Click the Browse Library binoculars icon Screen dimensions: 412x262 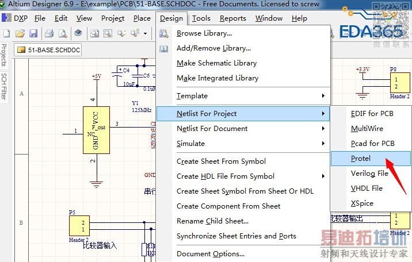pos(163,33)
